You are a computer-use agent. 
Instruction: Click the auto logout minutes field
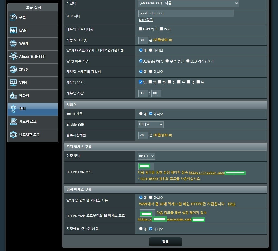143,40
